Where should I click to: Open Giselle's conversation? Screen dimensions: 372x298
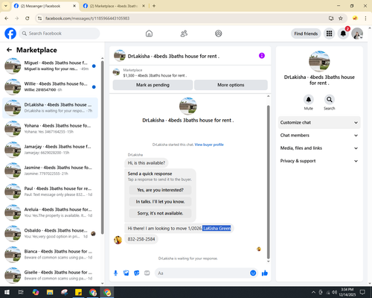coord(51,276)
